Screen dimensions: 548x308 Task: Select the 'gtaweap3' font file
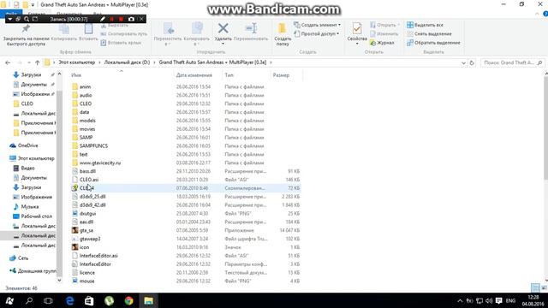pyautogui.click(x=90, y=239)
